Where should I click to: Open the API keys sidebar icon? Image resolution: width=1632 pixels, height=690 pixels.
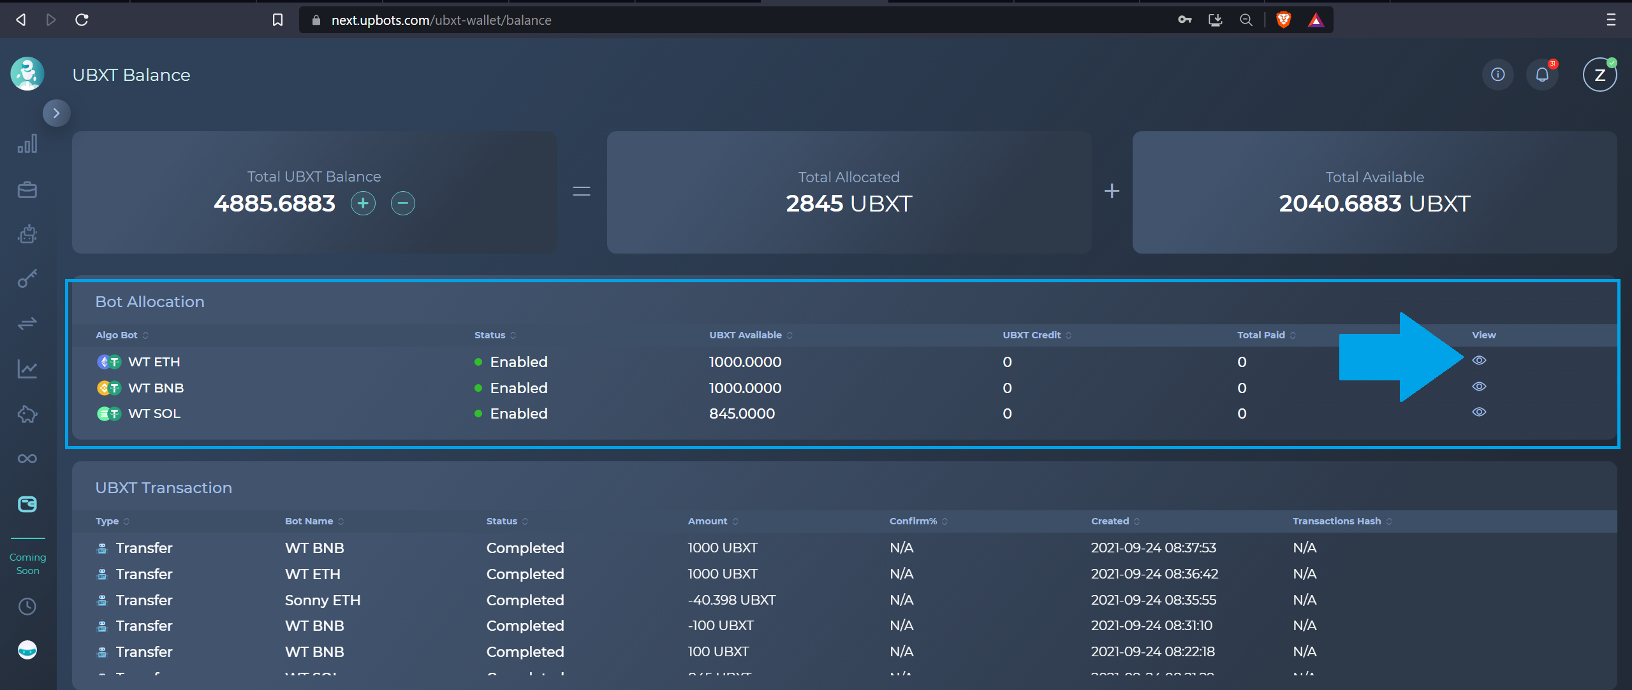pyautogui.click(x=27, y=278)
